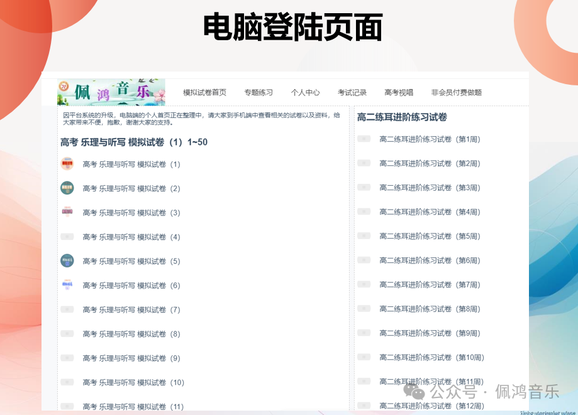Open 高考 乐理与听写 模拟试卷 (3)
Screen dimensions: 578x415
pos(131,213)
